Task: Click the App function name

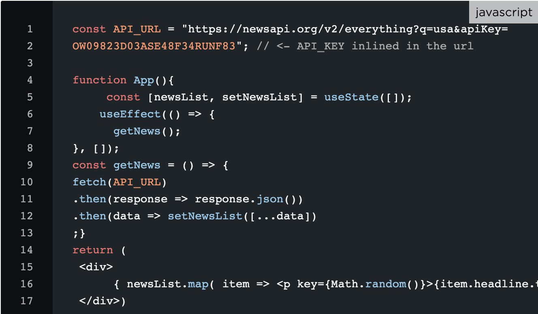Action: point(144,80)
